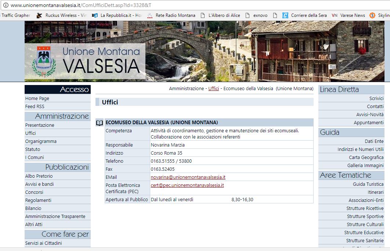The image size is (390, 251).
Task: Open the Organigramma page
Action: [x=41, y=141]
